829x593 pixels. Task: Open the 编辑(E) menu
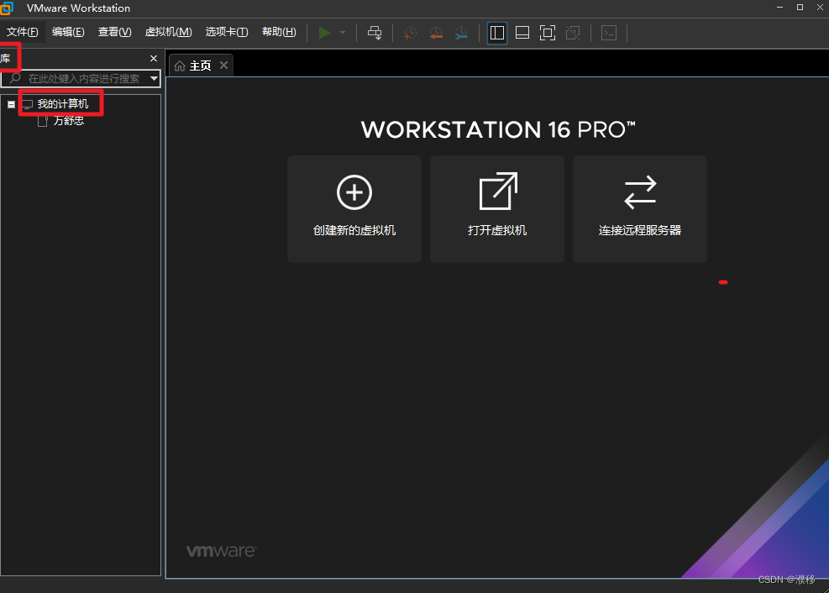68,32
